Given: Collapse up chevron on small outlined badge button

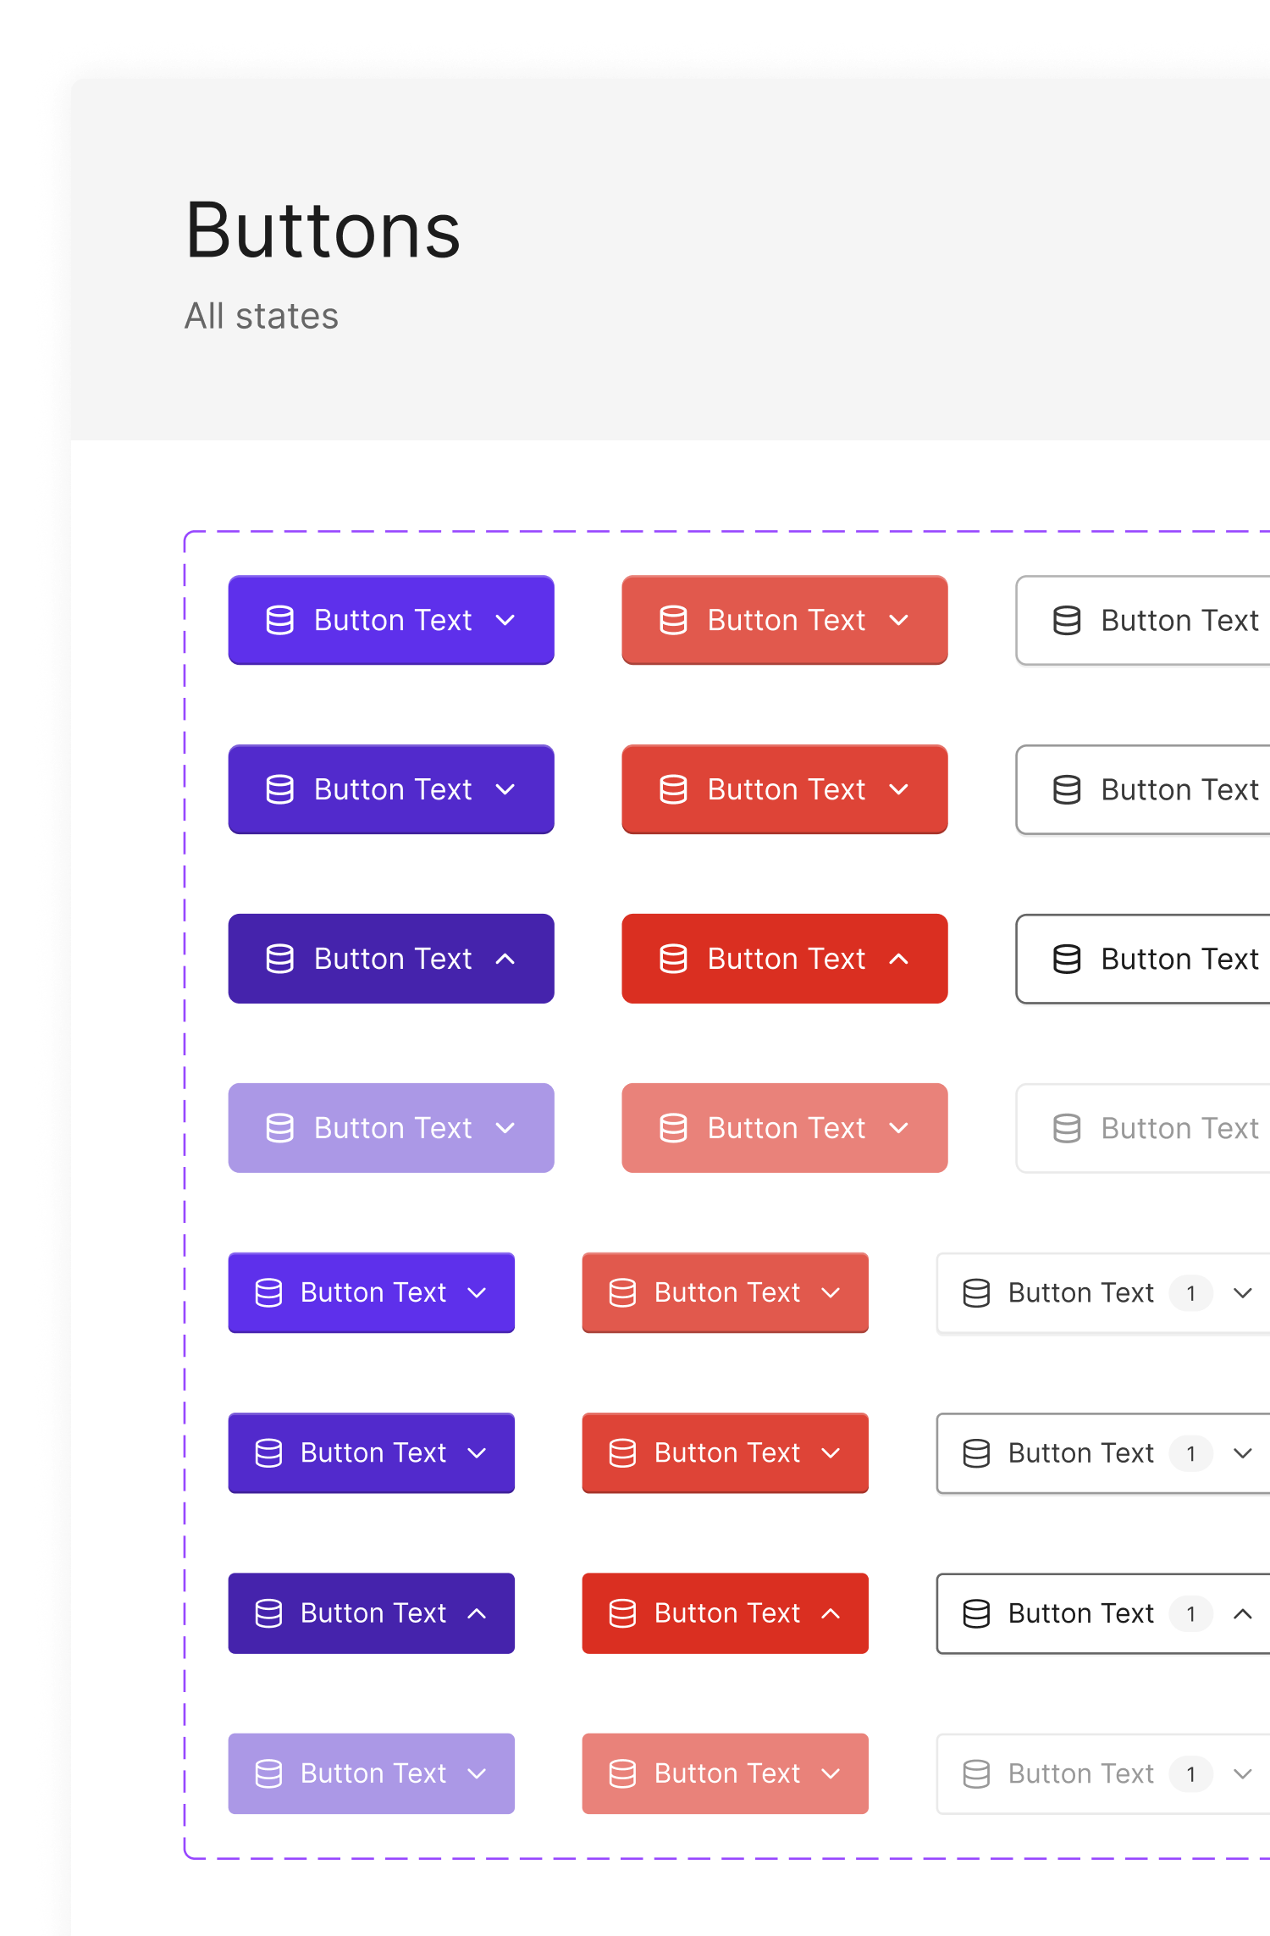Looking at the screenshot, I should click(x=1242, y=1613).
